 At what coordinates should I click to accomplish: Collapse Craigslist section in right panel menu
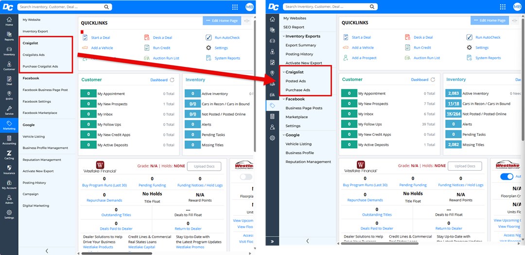[x=283, y=72]
